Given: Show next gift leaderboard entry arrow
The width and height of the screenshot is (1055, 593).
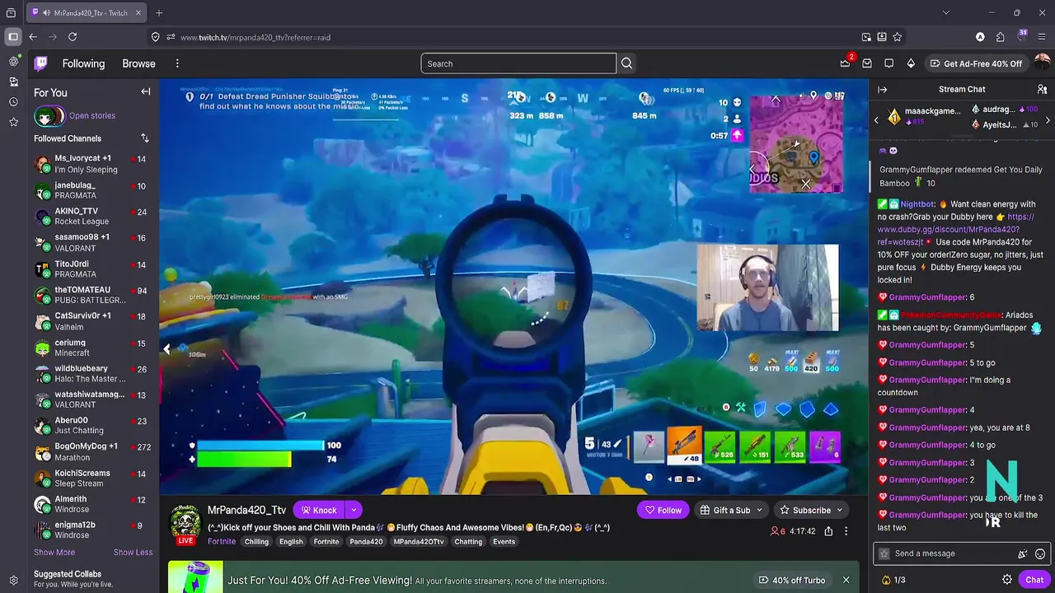Looking at the screenshot, I should (x=1048, y=120).
